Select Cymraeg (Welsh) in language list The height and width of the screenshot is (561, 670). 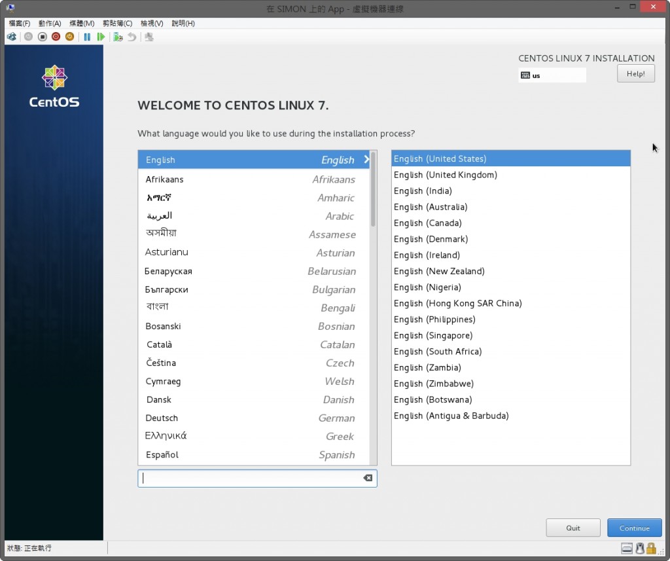pyautogui.click(x=254, y=382)
